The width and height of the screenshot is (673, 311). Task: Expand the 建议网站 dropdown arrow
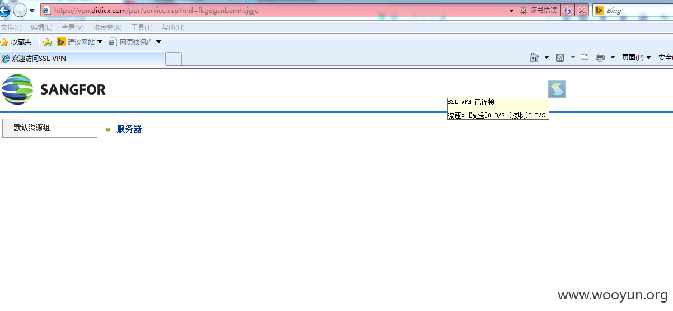(x=100, y=42)
